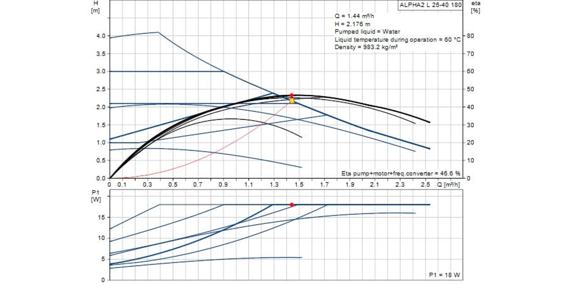Click the P1 = 18 W readout

click(x=444, y=275)
